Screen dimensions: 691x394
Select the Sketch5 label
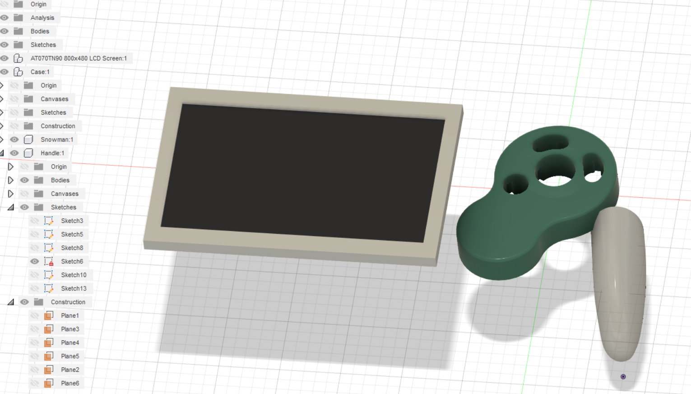72,234
